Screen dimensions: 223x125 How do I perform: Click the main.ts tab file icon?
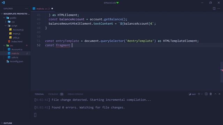pyautogui.click(x=34, y=9)
